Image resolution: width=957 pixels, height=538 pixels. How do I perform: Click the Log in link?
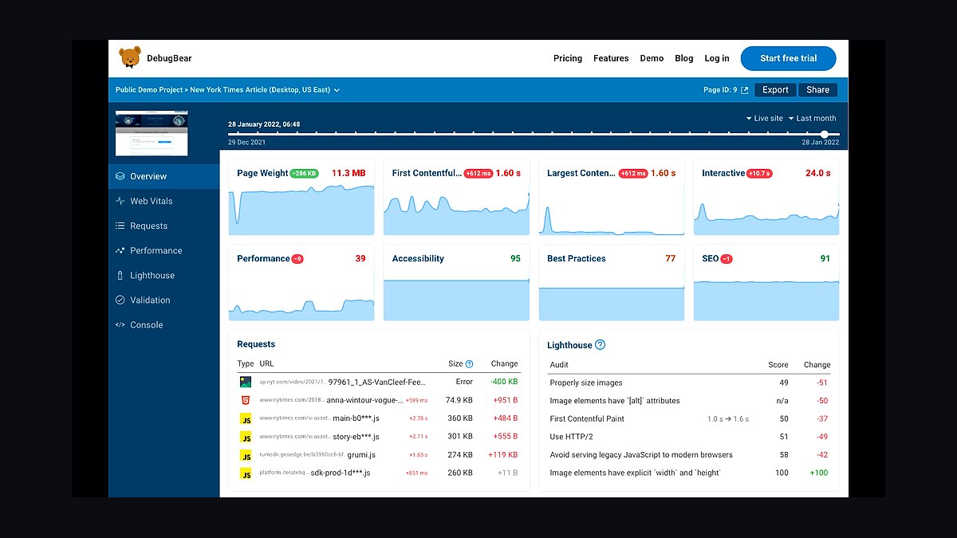pos(717,58)
